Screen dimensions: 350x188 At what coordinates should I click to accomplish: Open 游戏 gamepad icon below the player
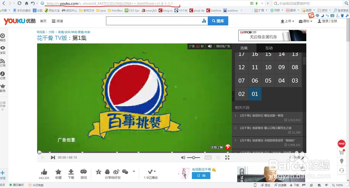coord(84,172)
